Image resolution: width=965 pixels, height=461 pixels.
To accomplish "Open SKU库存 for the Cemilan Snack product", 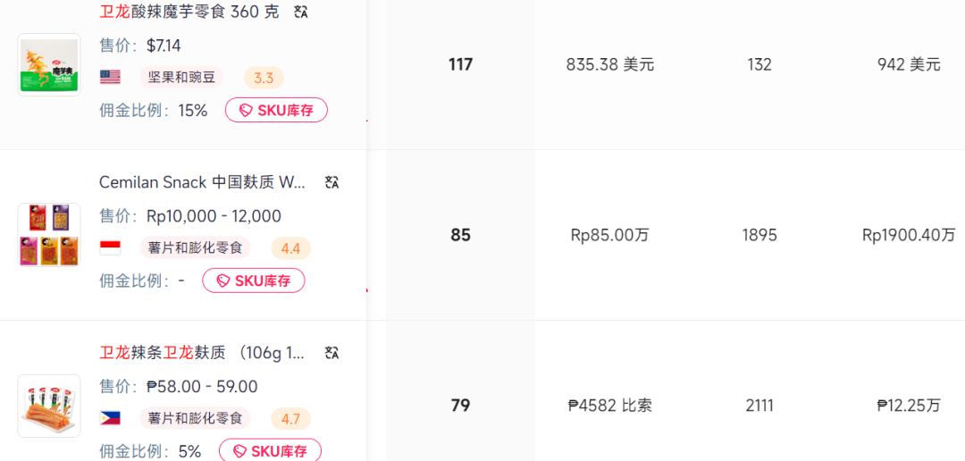I will coord(254,281).
